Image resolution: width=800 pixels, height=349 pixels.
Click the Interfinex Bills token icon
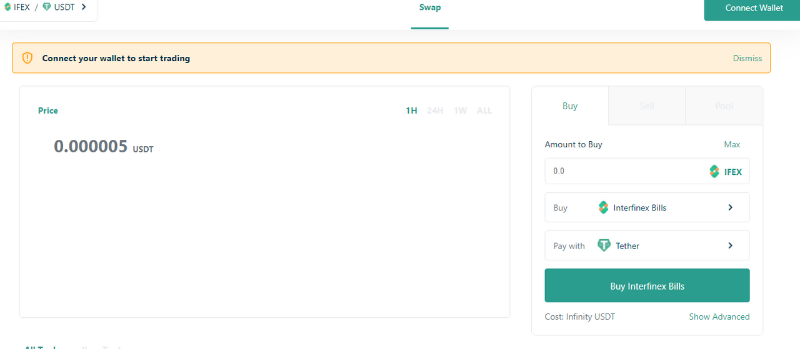coord(603,207)
